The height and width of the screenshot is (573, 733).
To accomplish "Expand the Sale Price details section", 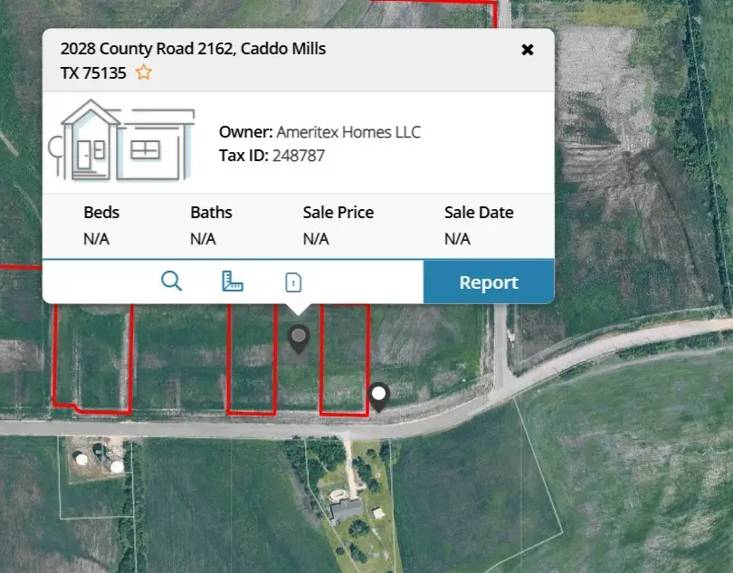I will click(x=338, y=212).
